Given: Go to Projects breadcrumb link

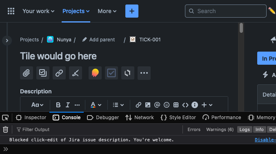Looking at the screenshot, I should pos(29,40).
